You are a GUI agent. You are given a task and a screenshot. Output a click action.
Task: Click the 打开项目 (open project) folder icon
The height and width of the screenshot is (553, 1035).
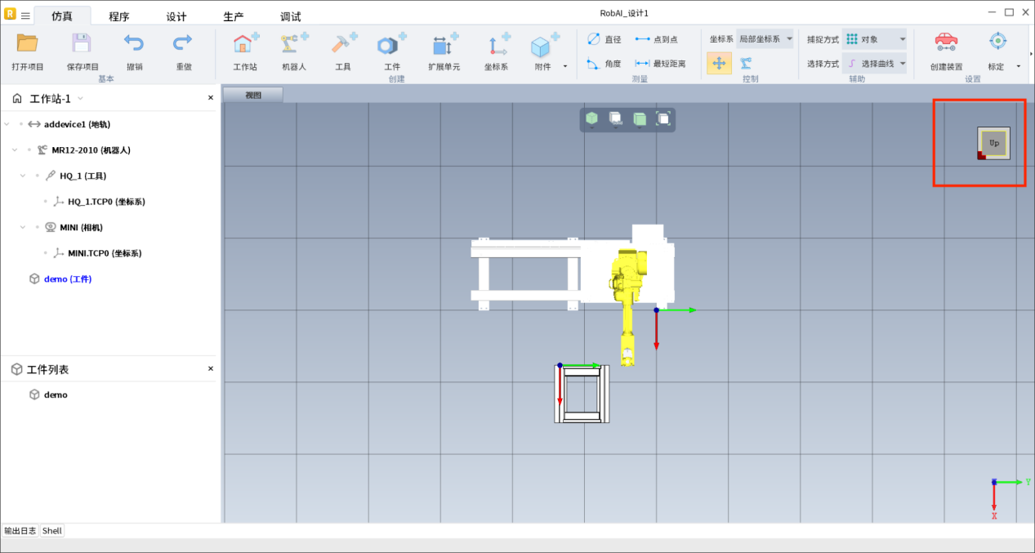pos(28,46)
